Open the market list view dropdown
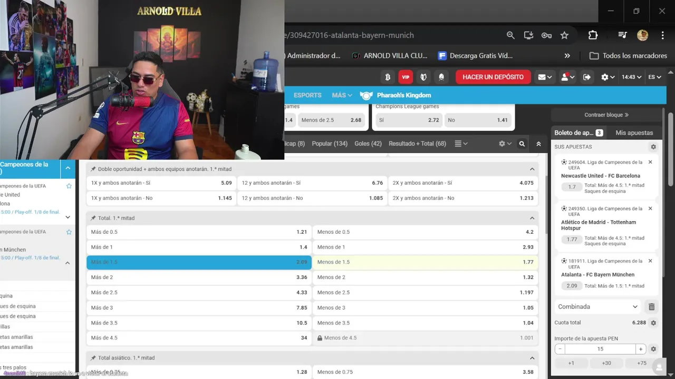675x379 pixels. pyautogui.click(x=461, y=144)
